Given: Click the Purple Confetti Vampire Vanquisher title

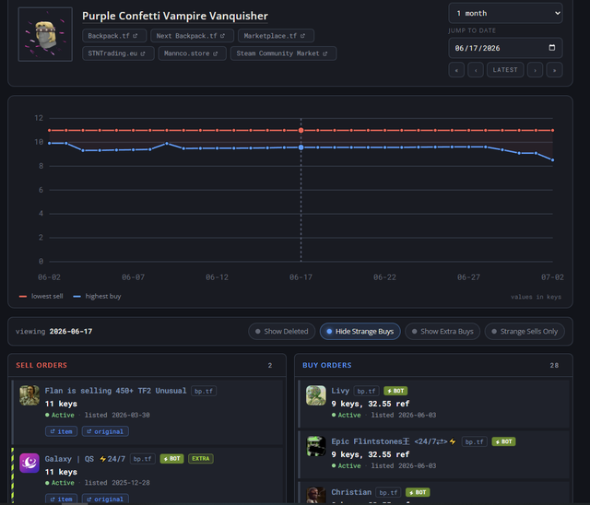Looking at the screenshot, I should tap(175, 16).
